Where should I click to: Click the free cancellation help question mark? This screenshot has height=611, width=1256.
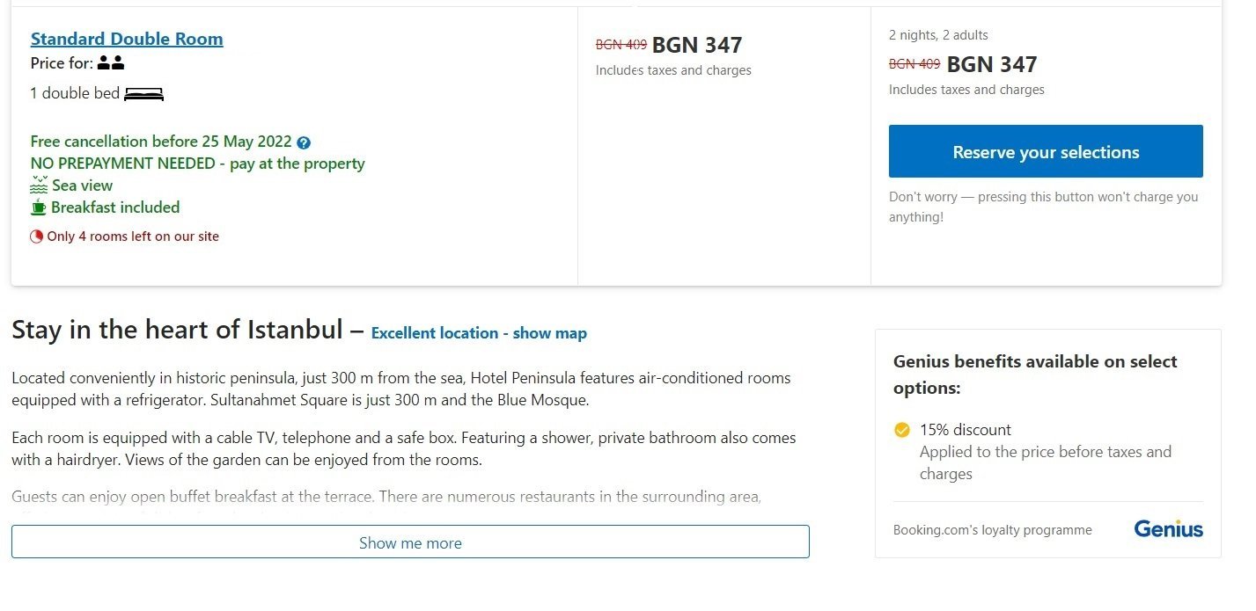[304, 142]
